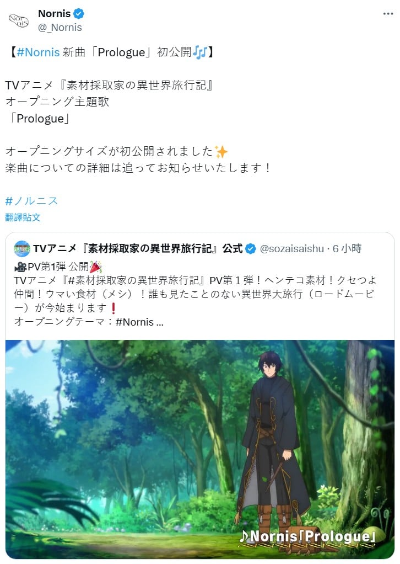Click the 6 小時 timestamp
The width and height of the screenshot is (400, 564).
click(x=347, y=248)
